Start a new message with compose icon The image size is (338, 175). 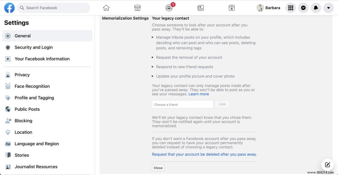click(x=327, y=165)
